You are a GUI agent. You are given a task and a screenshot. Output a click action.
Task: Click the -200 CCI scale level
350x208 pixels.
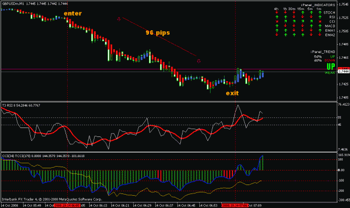341,191
